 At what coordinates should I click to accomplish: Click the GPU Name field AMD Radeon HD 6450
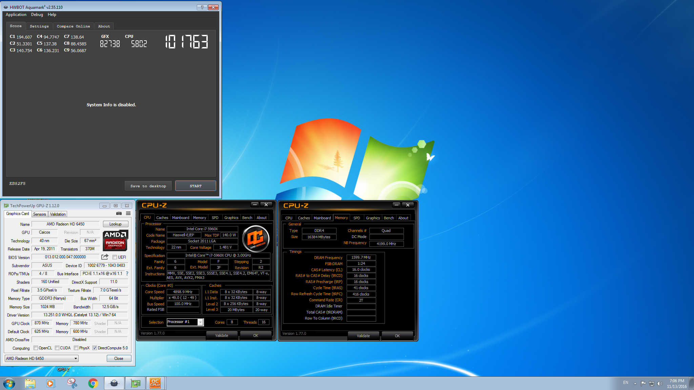[65, 224]
